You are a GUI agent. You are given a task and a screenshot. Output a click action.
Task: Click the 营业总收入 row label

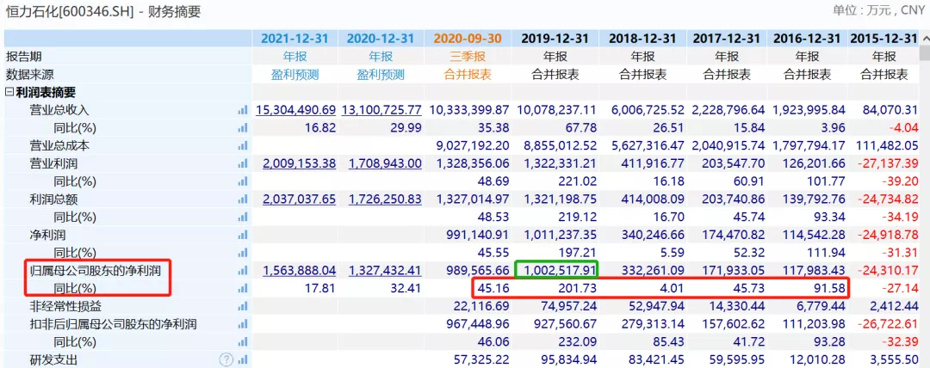pos(59,110)
